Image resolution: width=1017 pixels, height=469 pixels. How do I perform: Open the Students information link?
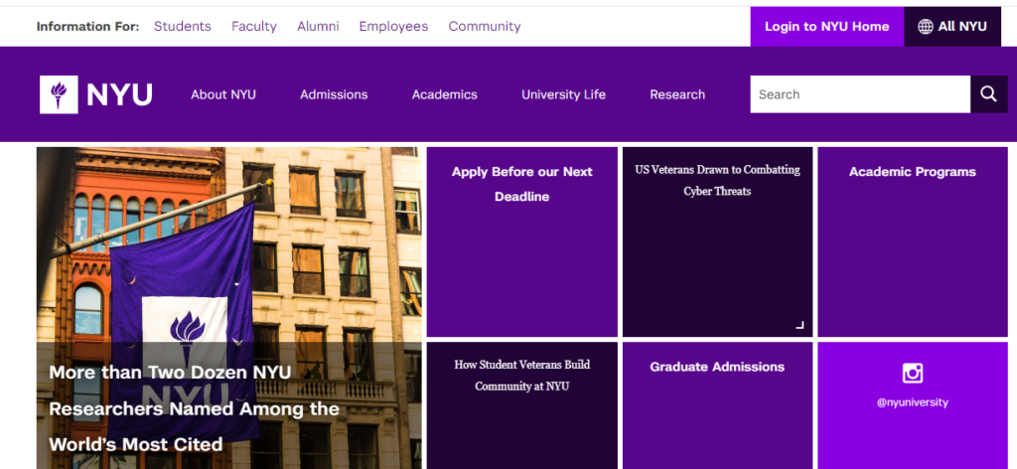click(182, 27)
